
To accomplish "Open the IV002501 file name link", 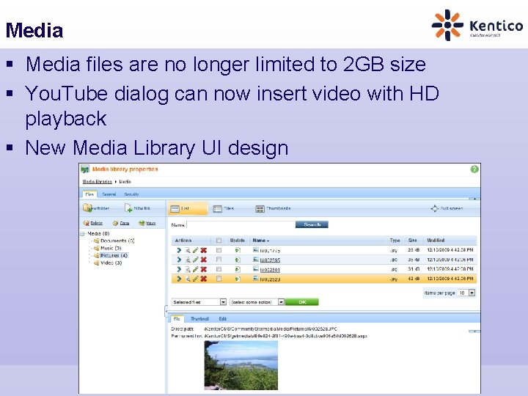I will tap(270, 269).
